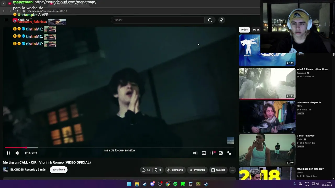Mute the video with the volume icon

coord(17,153)
